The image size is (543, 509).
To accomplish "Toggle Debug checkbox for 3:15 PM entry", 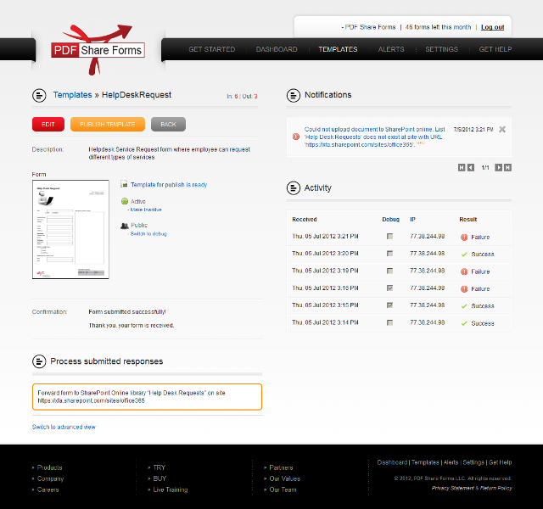I will pyautogui.click(x=390, y=305).
